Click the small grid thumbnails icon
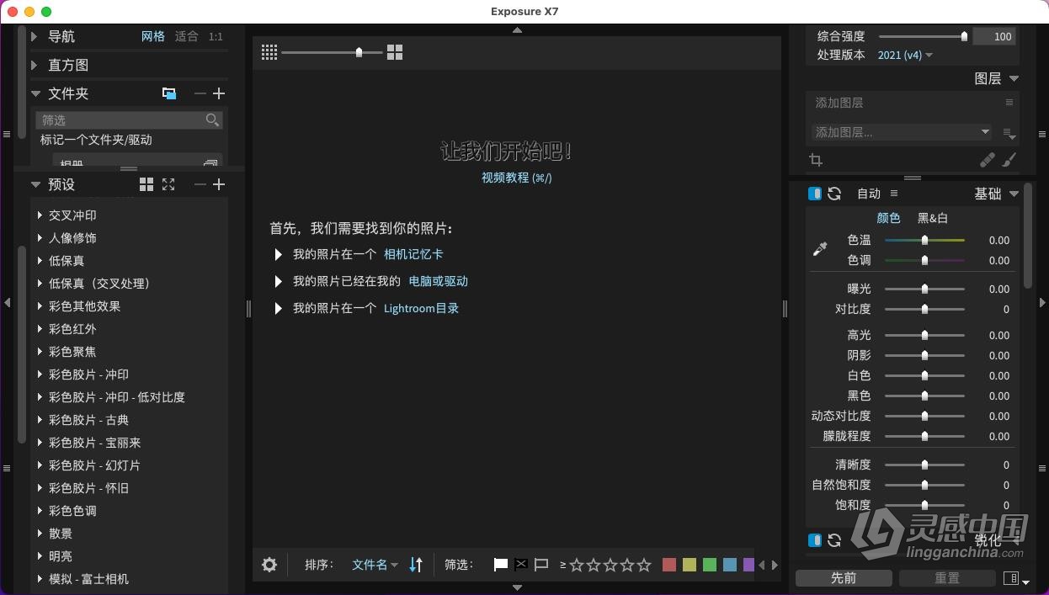Screen dimensions: 1049x595 click(x=269, y=52)
